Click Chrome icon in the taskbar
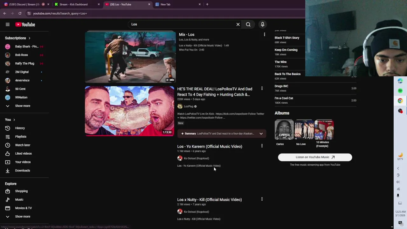The height and width of the screenshot is (229, 407). pyautogui.click(x=400, y=101)
